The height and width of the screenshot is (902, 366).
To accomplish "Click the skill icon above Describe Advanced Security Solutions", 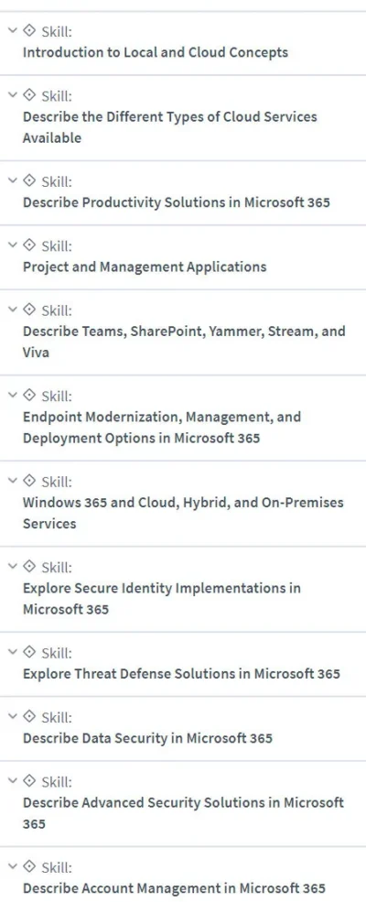I will tap(28, 781).
